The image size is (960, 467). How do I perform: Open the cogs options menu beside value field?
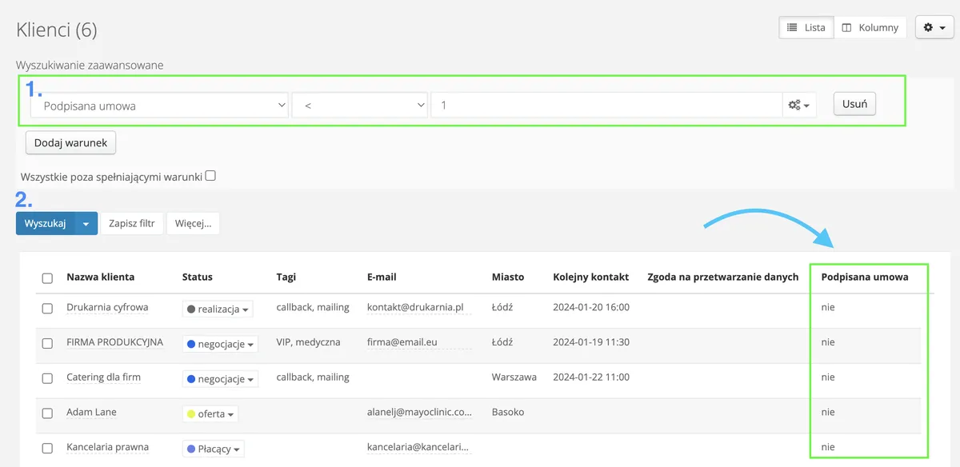tap(799, 105)
